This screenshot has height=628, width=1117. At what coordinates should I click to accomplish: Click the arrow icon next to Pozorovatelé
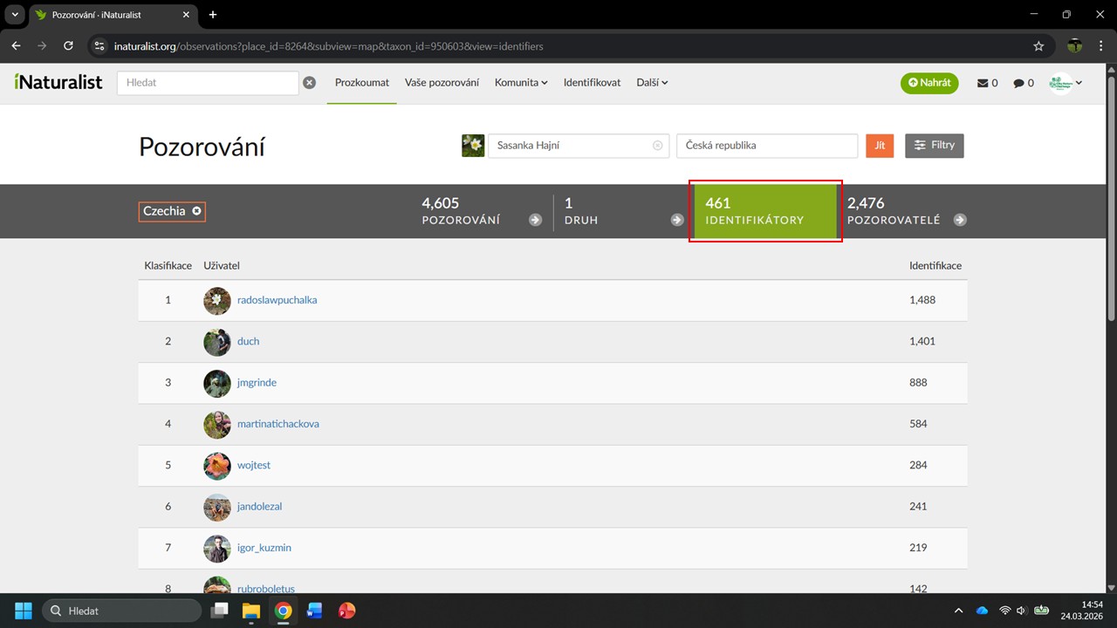coord(960,220)
